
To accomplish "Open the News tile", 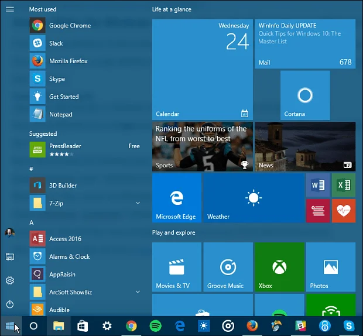I will pos(305,146).
